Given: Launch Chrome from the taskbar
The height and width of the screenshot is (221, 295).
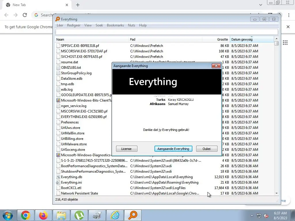Looking at the screenshot, I should pyautogui.click(x=26, y=215).
